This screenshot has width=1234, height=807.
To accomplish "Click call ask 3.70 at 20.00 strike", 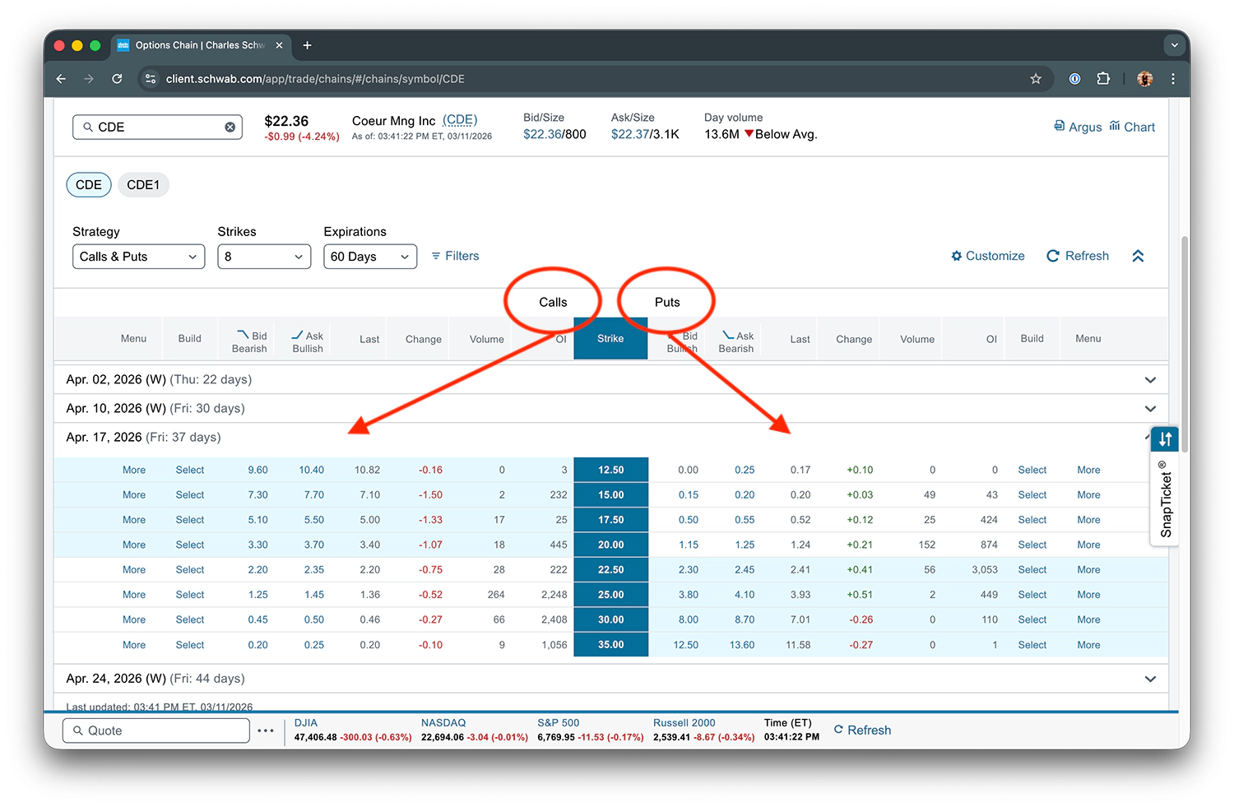I will (313, 545).
